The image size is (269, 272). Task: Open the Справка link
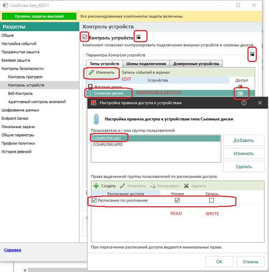tap(13, 250)
